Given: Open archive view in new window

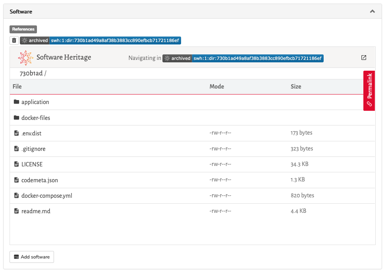Looking at the screenshot, I should click(x=363, y=57).
